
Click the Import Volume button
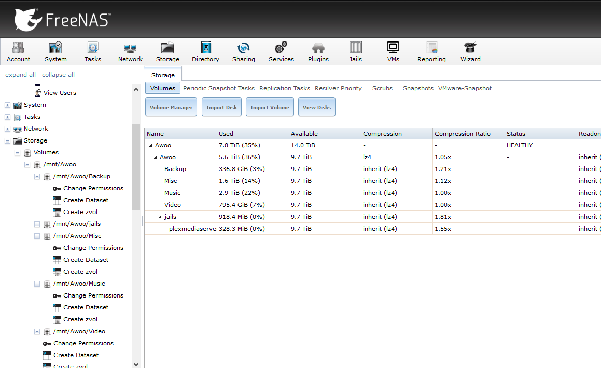point(270,107)
